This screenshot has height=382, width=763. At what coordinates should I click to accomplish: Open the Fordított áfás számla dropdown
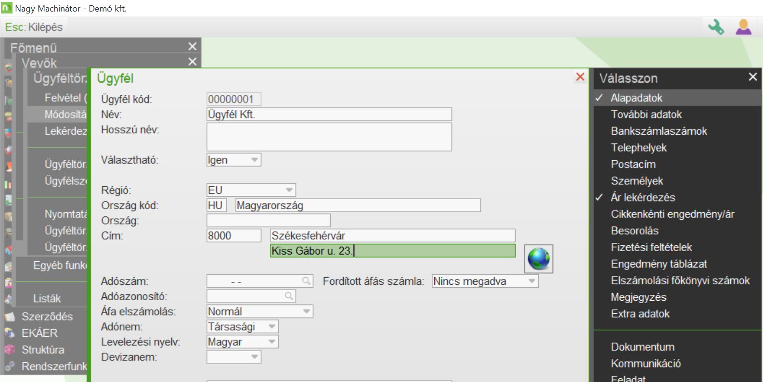531,281
